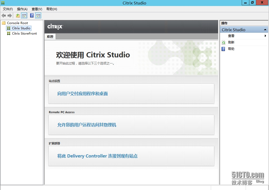Click the Citrix StoreFront tree node icon

tap(9, 34)
